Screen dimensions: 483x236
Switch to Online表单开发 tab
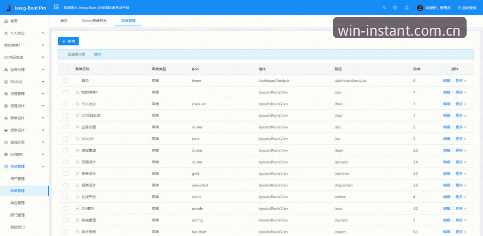[94, 21]
